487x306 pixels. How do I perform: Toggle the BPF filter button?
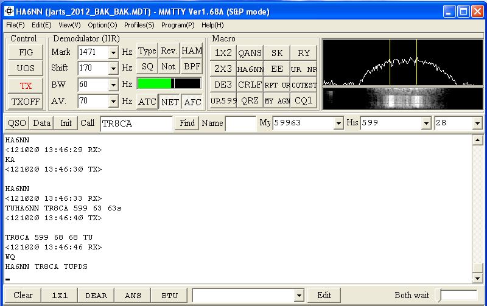tap(192, 66)
